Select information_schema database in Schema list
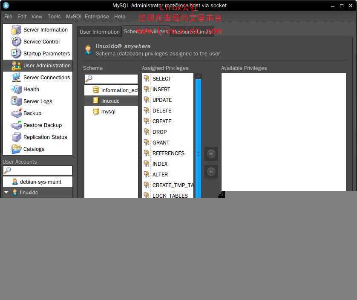 [111, 90]
